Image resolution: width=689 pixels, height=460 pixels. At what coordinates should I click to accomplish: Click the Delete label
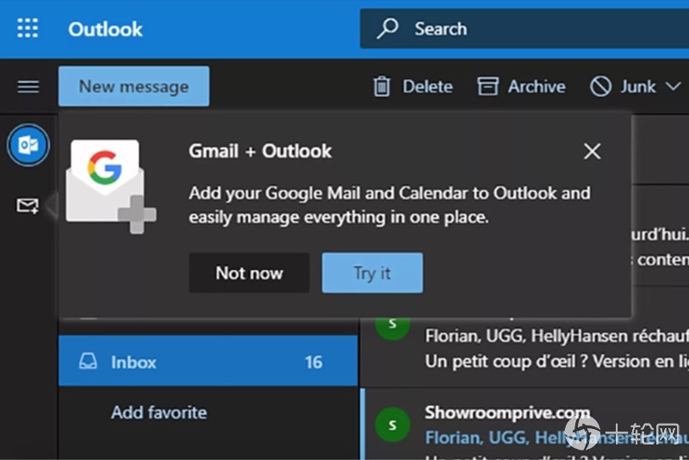tap(427, 86)
